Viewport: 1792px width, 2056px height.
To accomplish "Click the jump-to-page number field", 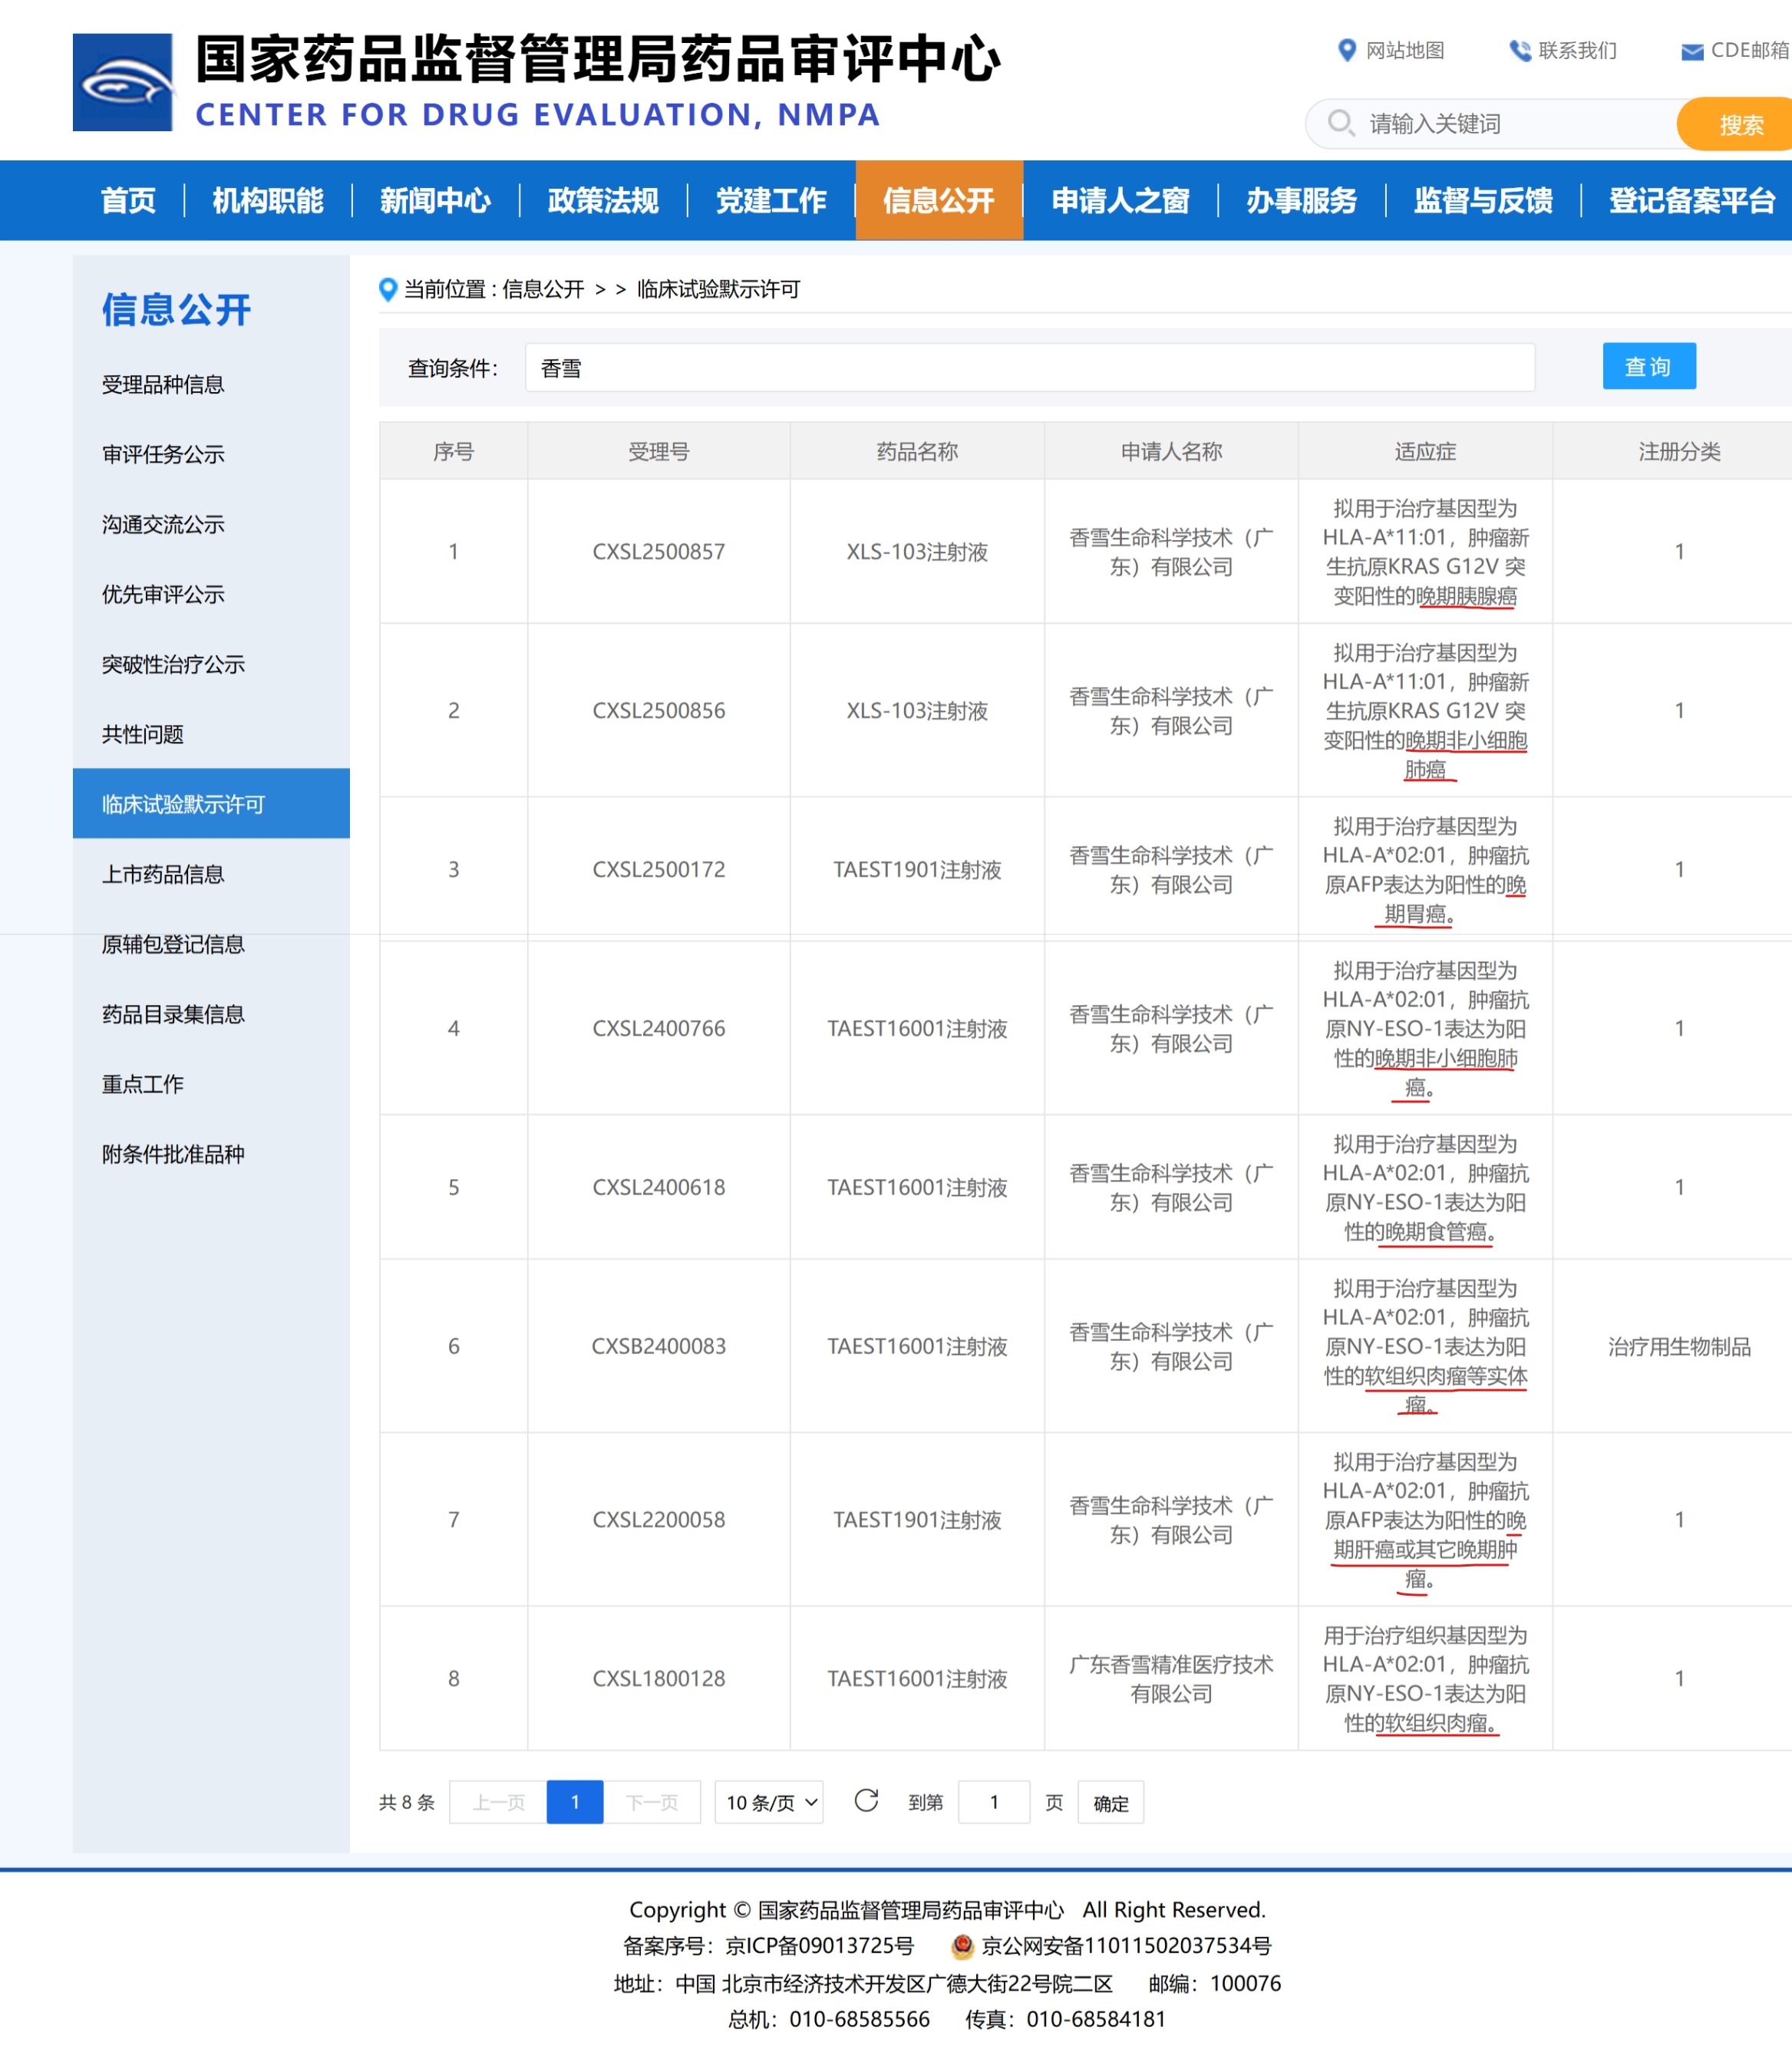I will (x=993, y=1802).
